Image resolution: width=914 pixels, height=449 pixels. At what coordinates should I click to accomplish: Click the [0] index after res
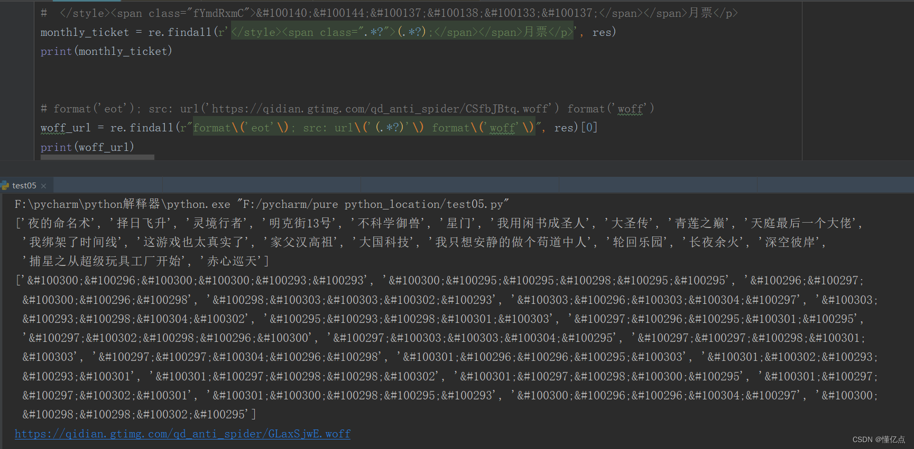(x=589, y=128)
